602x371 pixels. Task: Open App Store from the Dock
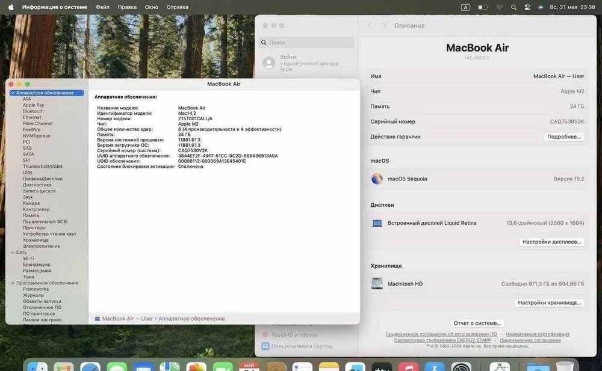(435, 367)
